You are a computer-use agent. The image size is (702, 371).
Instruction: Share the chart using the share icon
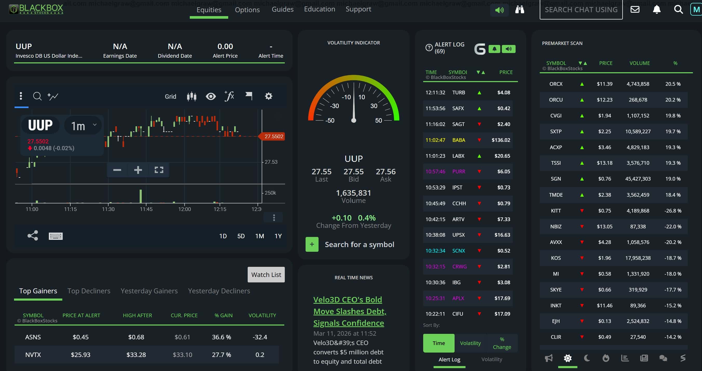[32, 235]
